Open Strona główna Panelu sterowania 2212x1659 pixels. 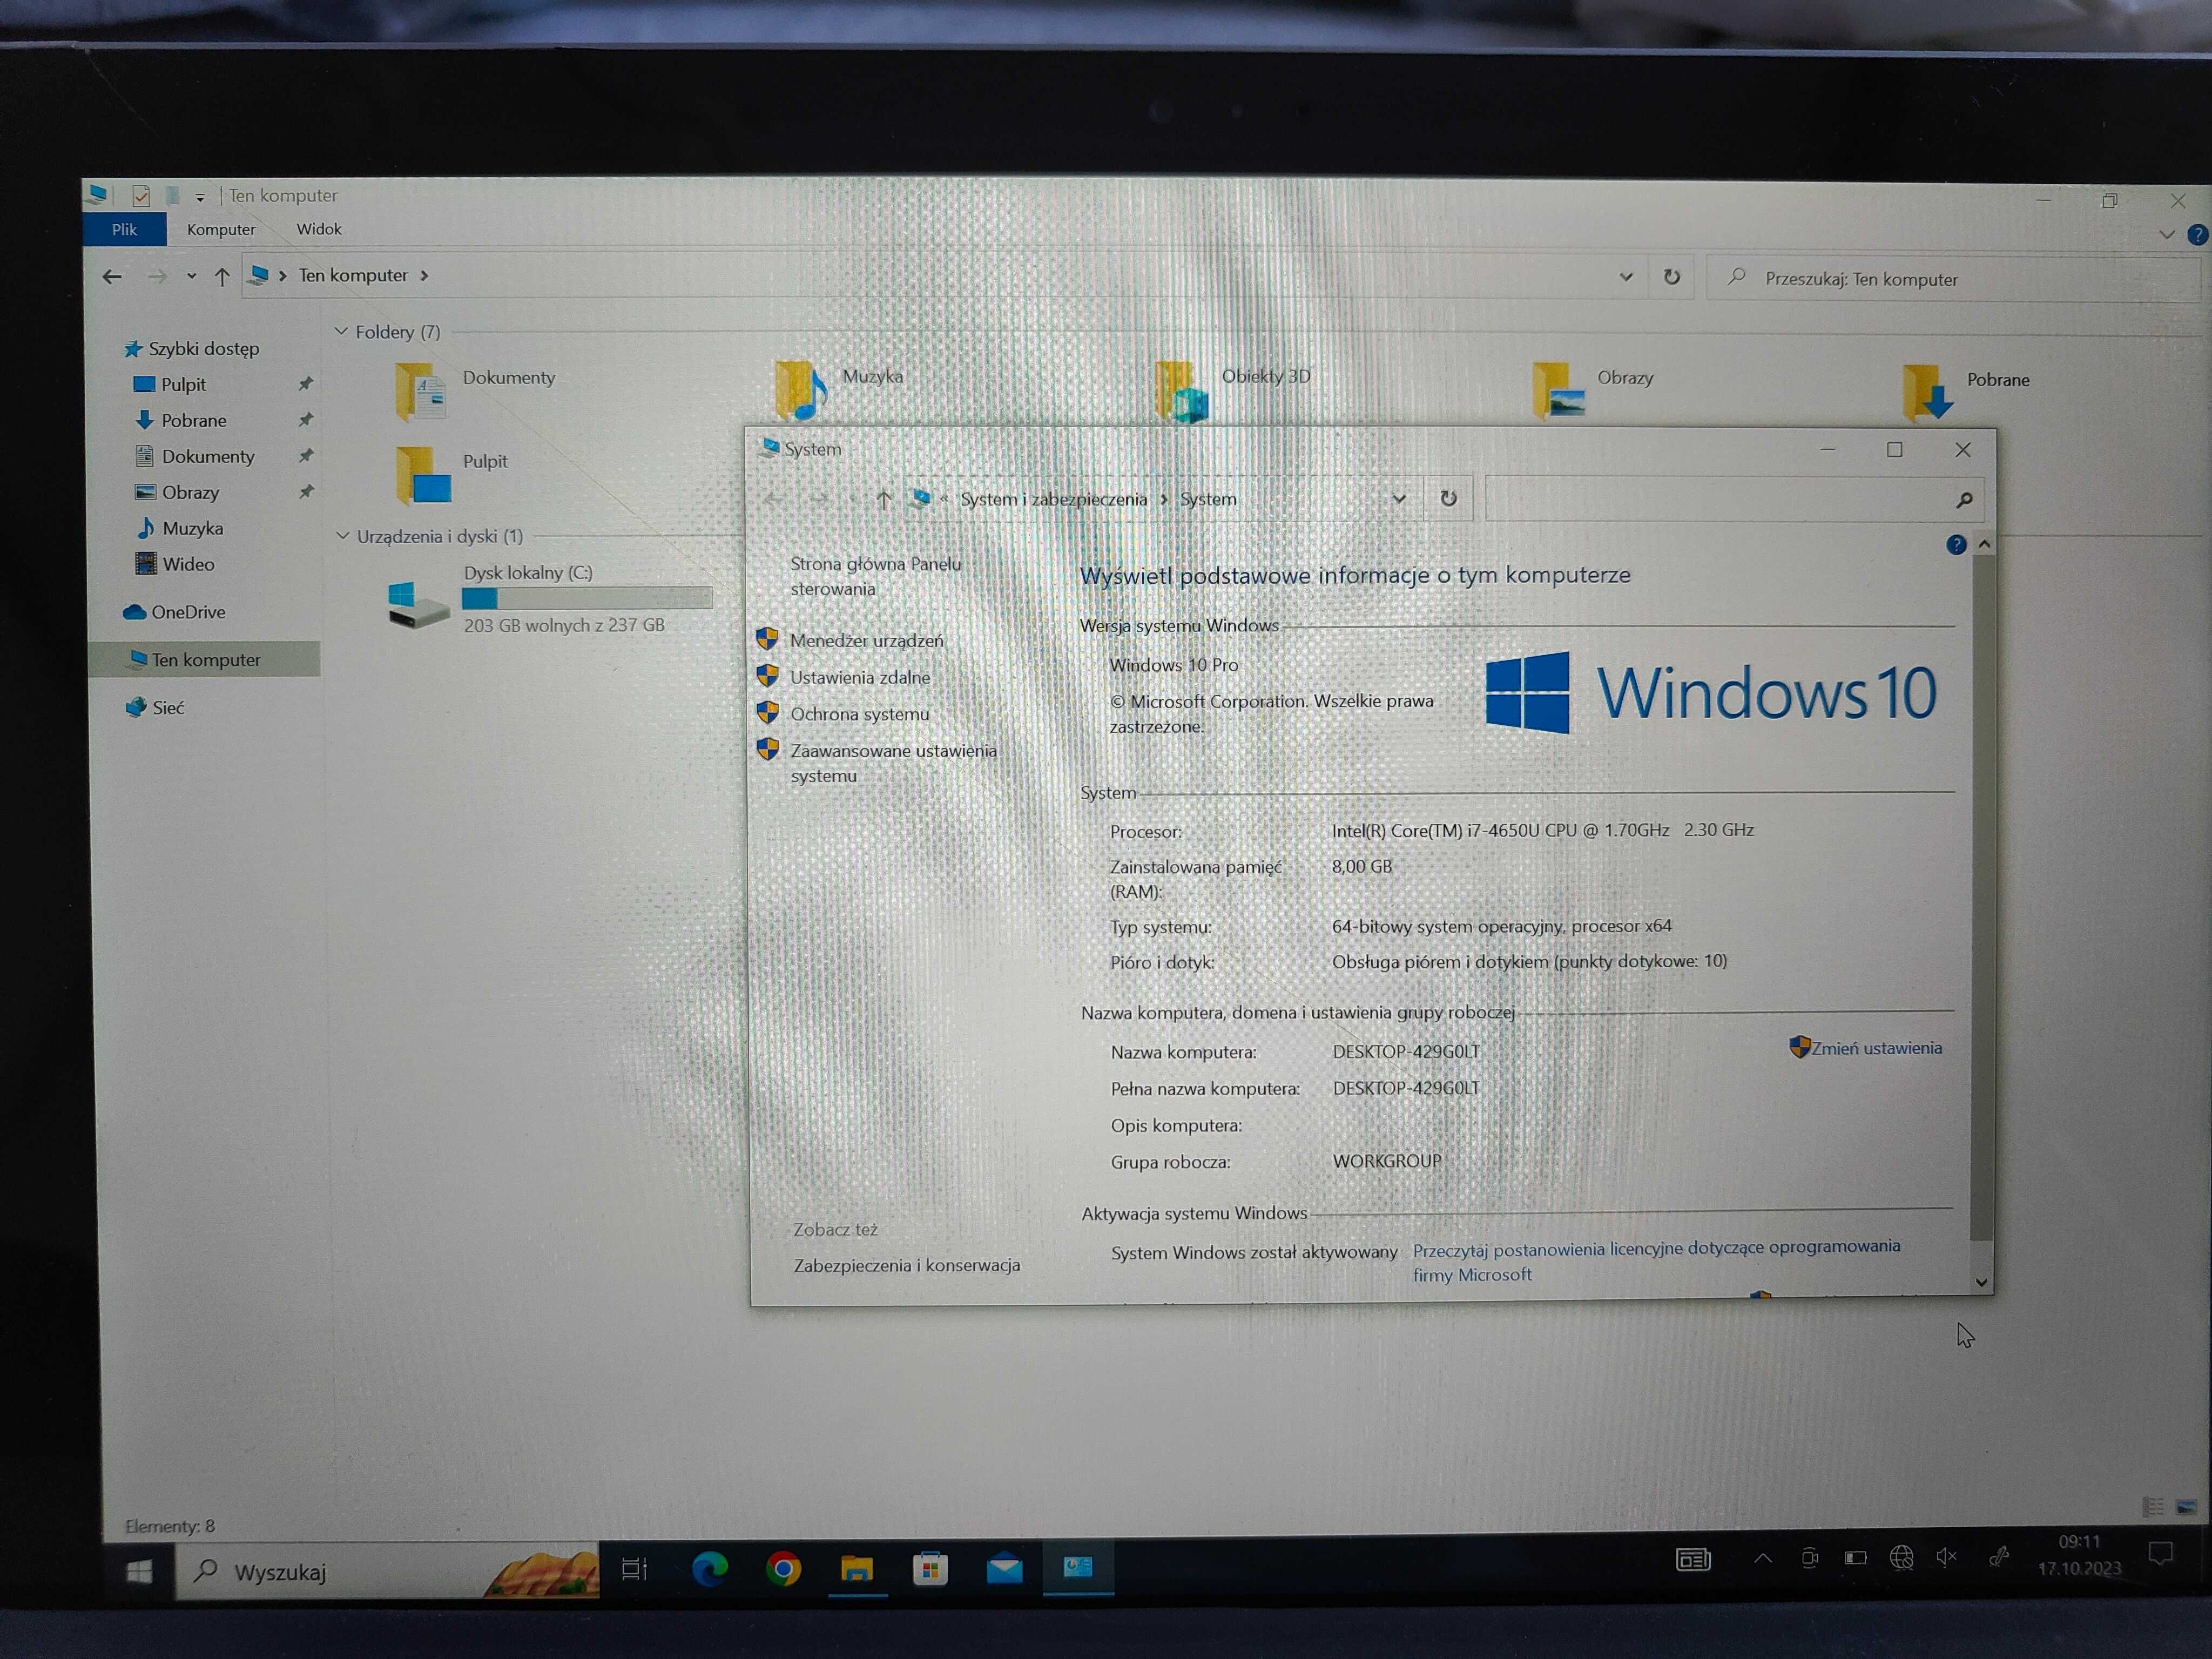(875, 576)
